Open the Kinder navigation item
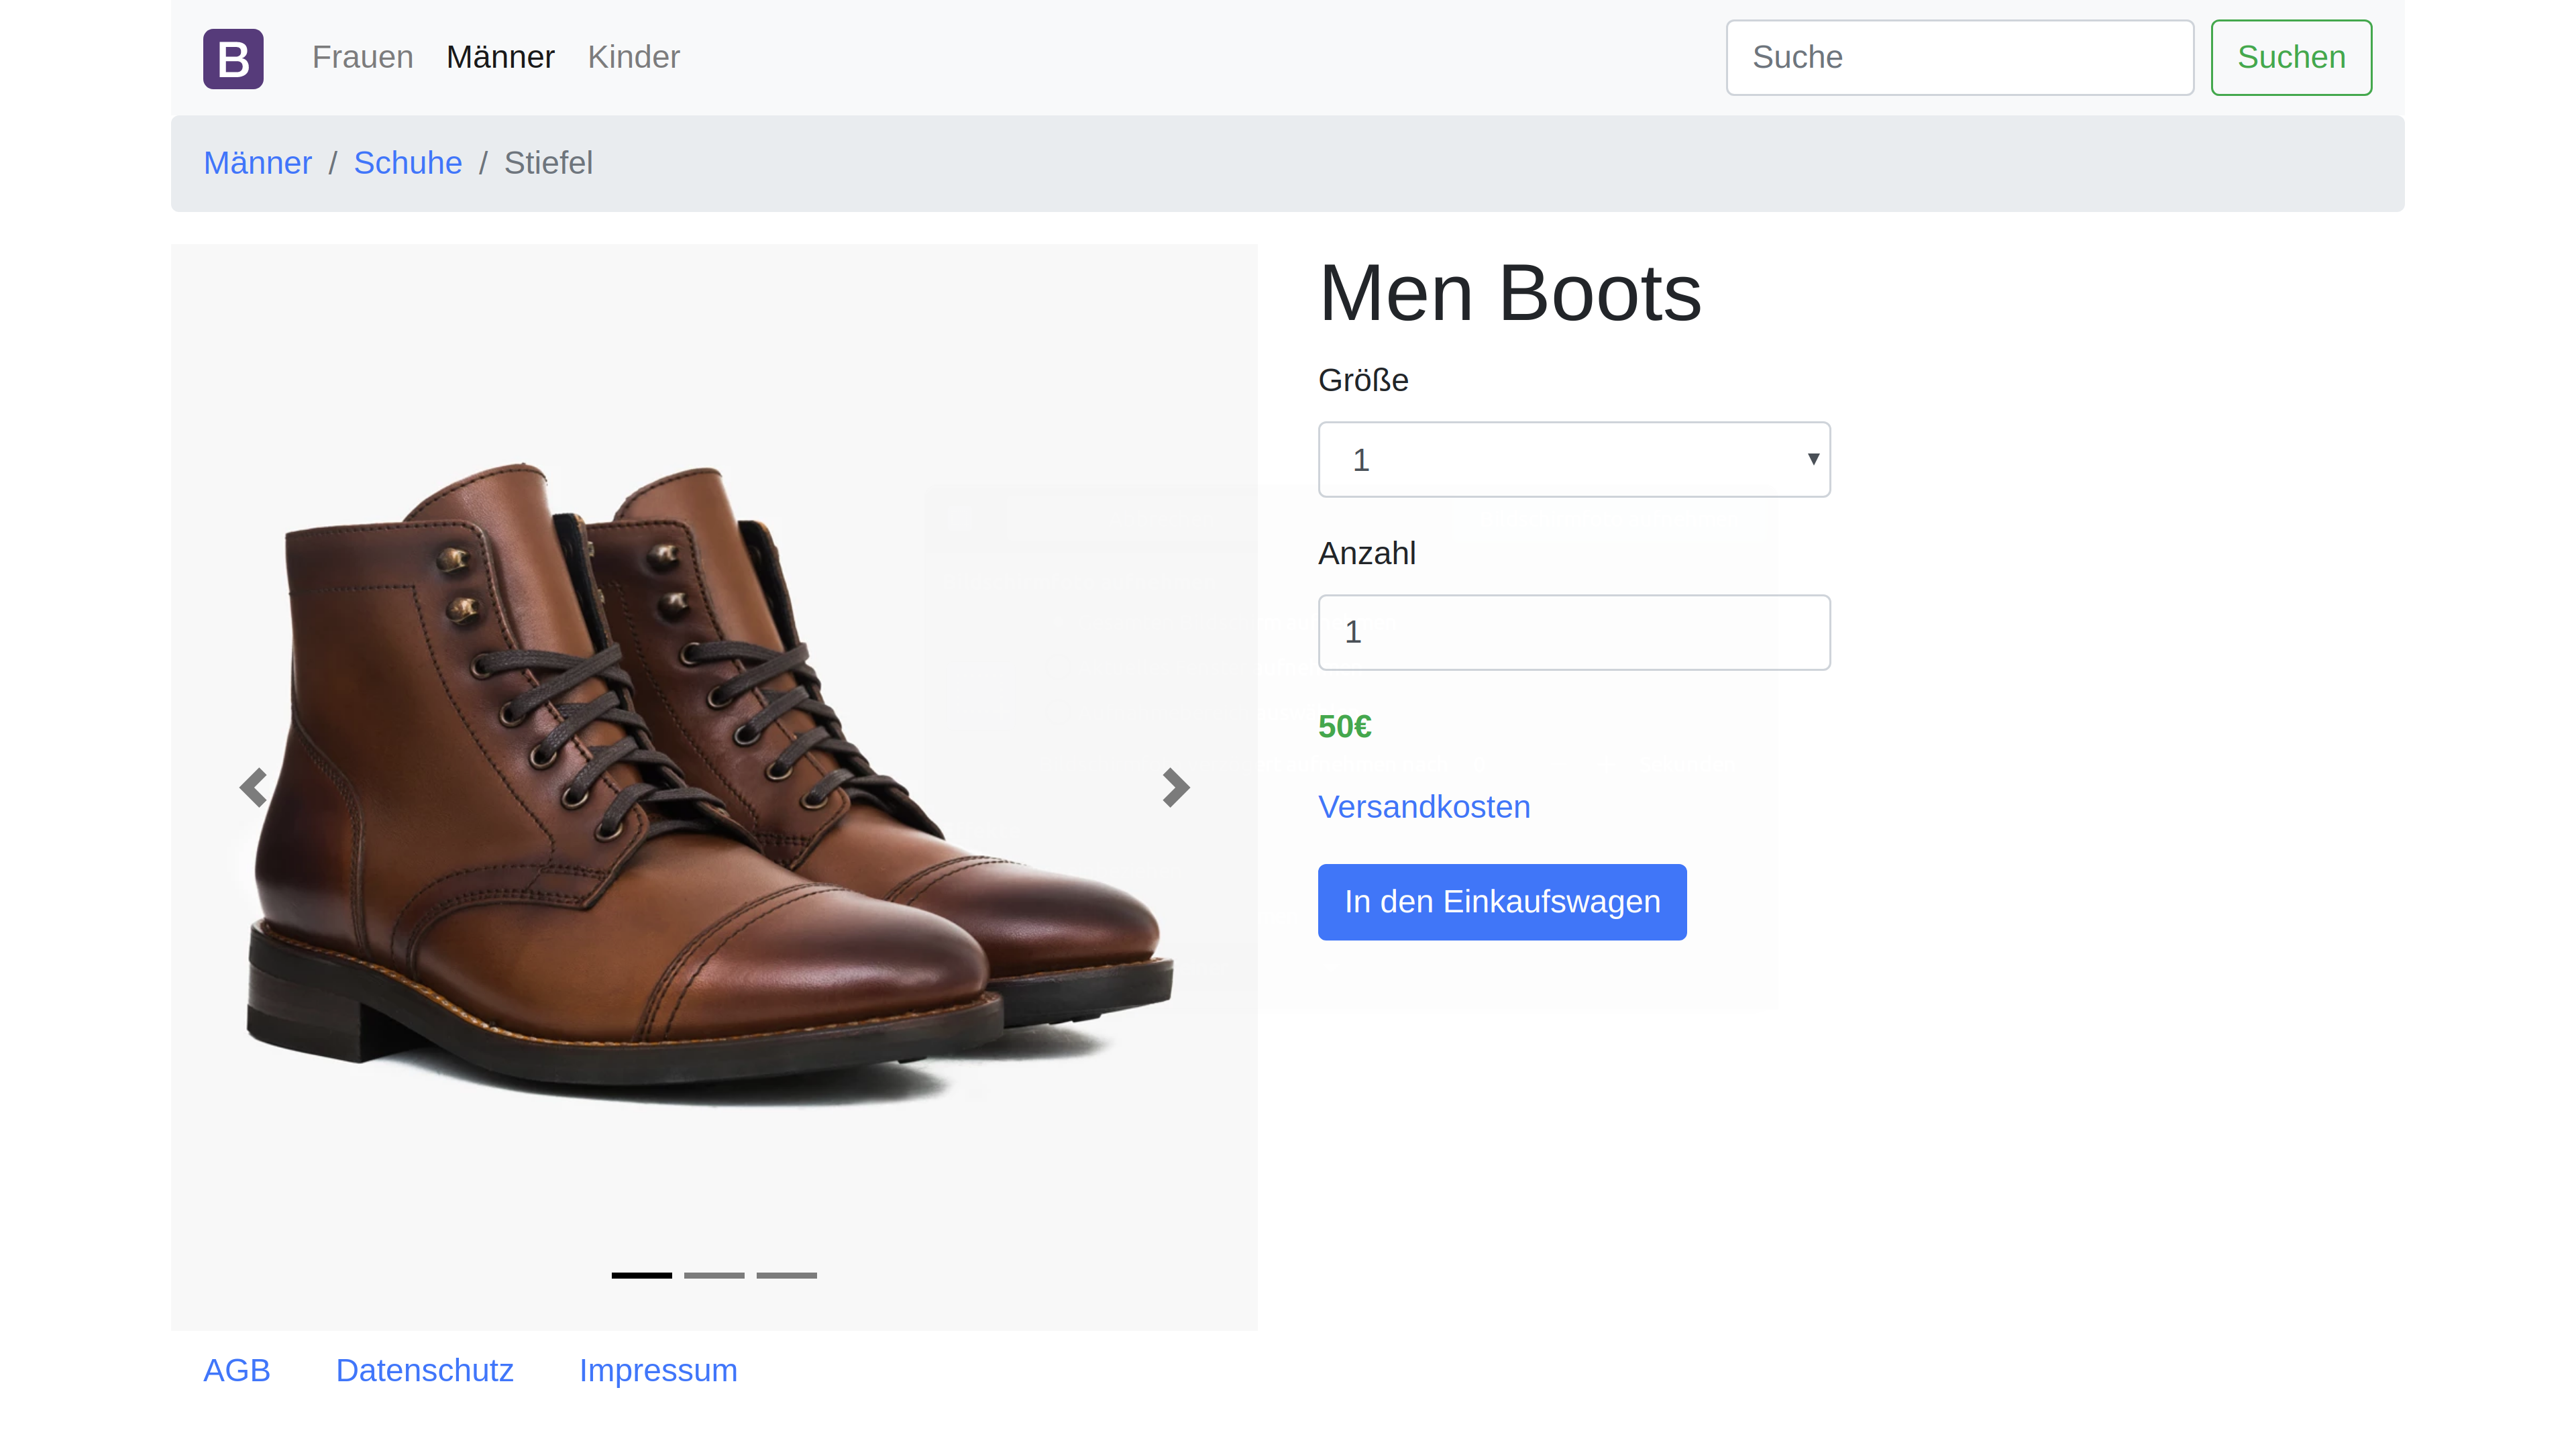 pyautogui.click(x=633, y=57)
